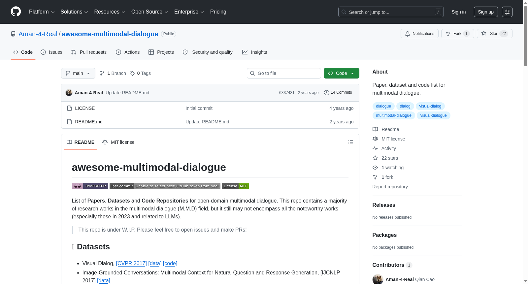The height and width of the screenshot is (284, 528).
Task: Click the last commit badge
Action: click(165, 186)
